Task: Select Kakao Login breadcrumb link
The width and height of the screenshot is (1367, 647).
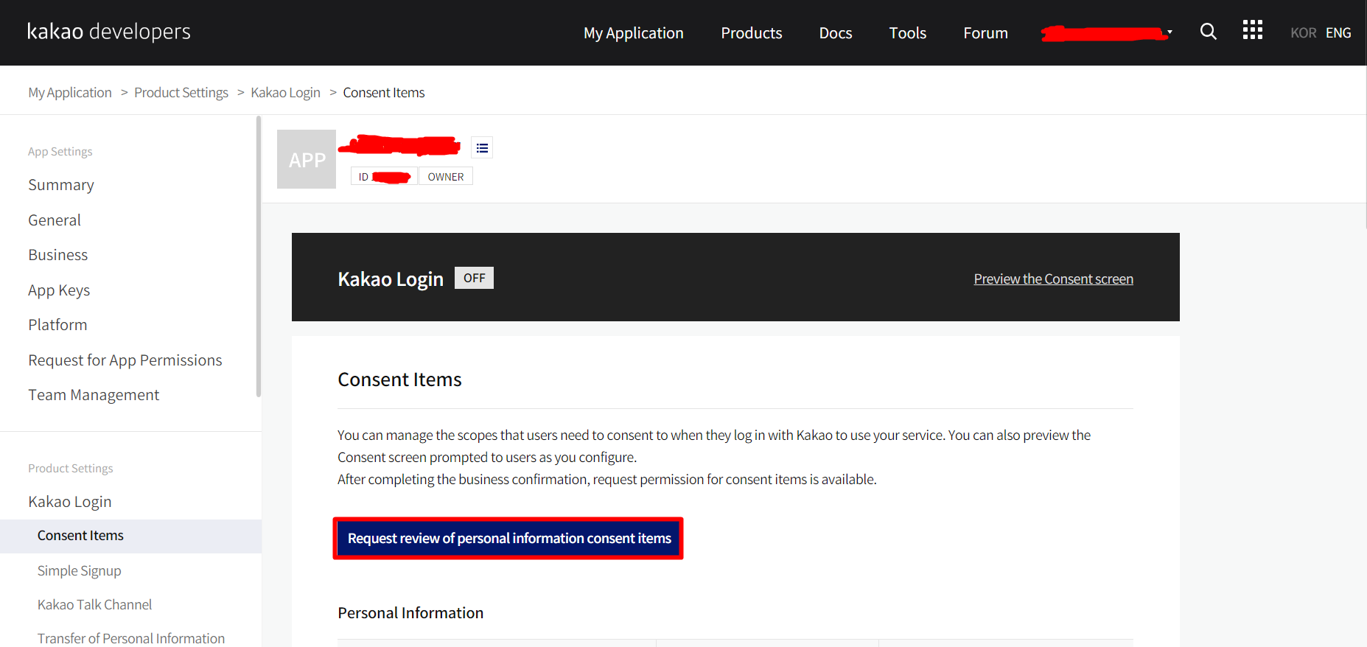Action: 285,93
